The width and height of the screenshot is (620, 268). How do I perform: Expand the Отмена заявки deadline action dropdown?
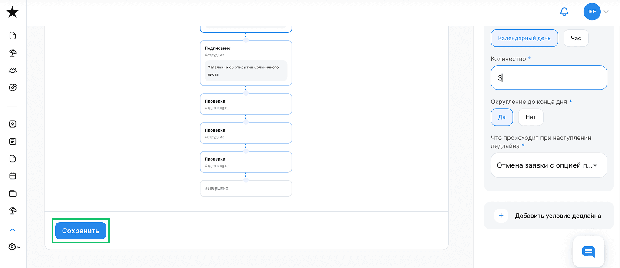coord(549,165)
